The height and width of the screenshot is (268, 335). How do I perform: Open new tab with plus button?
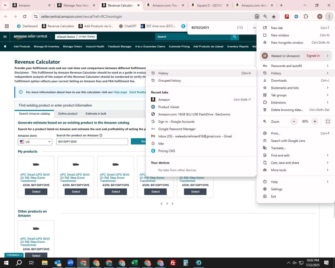[x=281, y=5]
